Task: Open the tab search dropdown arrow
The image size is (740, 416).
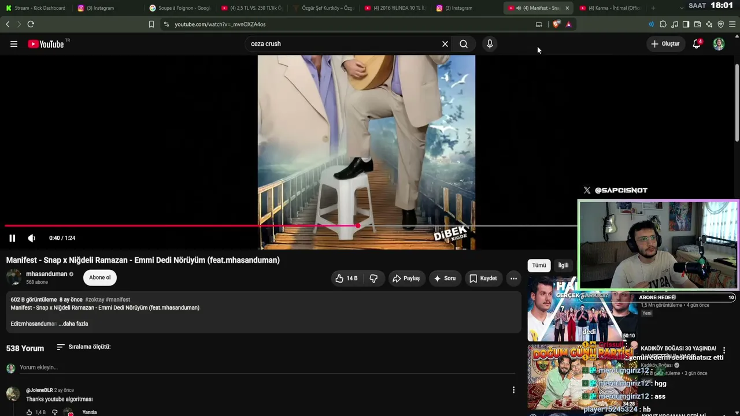Action: (x=681, y=8)
